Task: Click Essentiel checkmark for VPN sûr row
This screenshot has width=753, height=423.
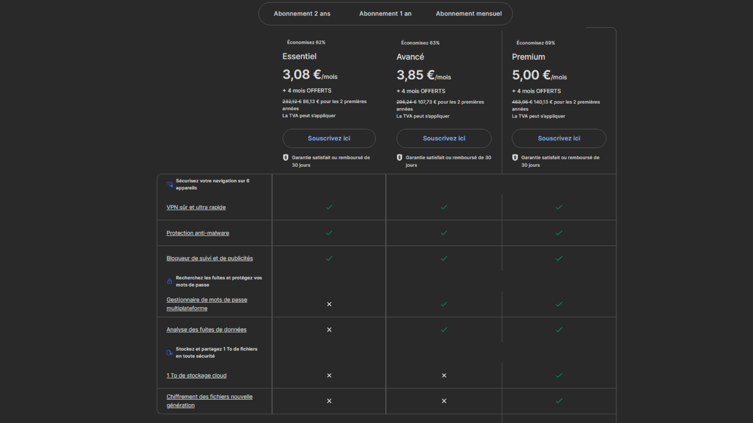Action: (329, 207)
